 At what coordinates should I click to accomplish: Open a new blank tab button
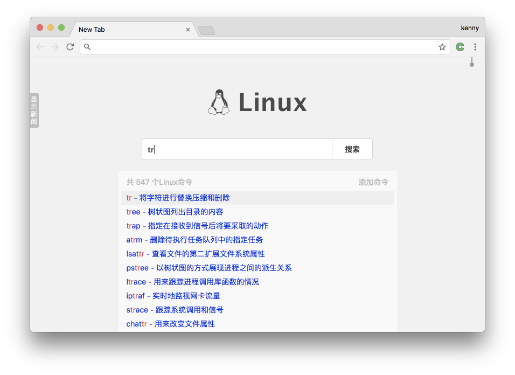click(206, 30)
